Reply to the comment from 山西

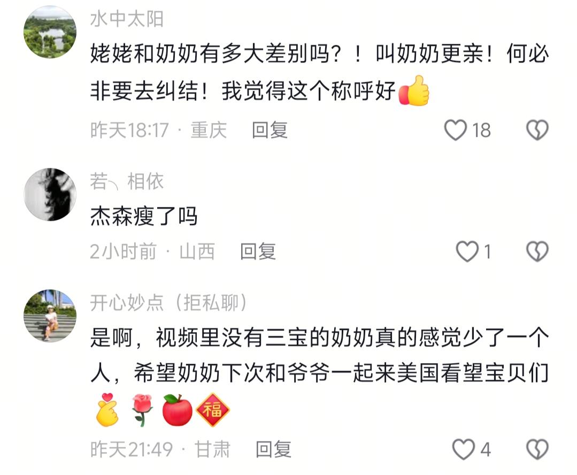pyautogui.click(x=258, y=252)
